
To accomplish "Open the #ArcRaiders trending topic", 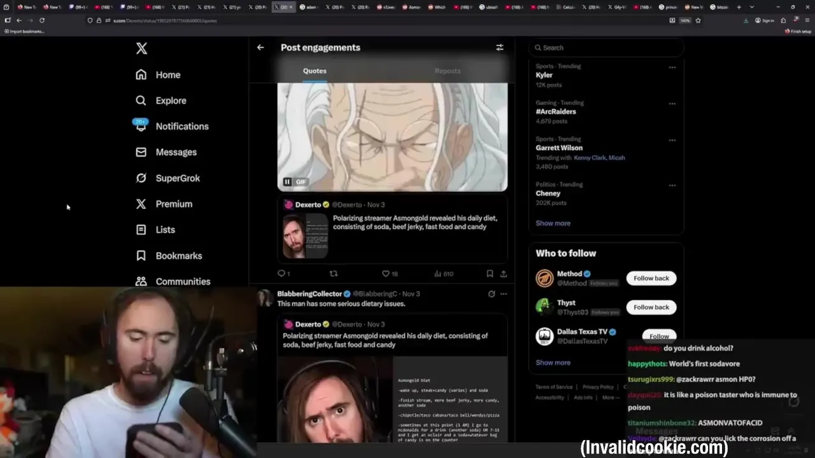I will [556, 111].
